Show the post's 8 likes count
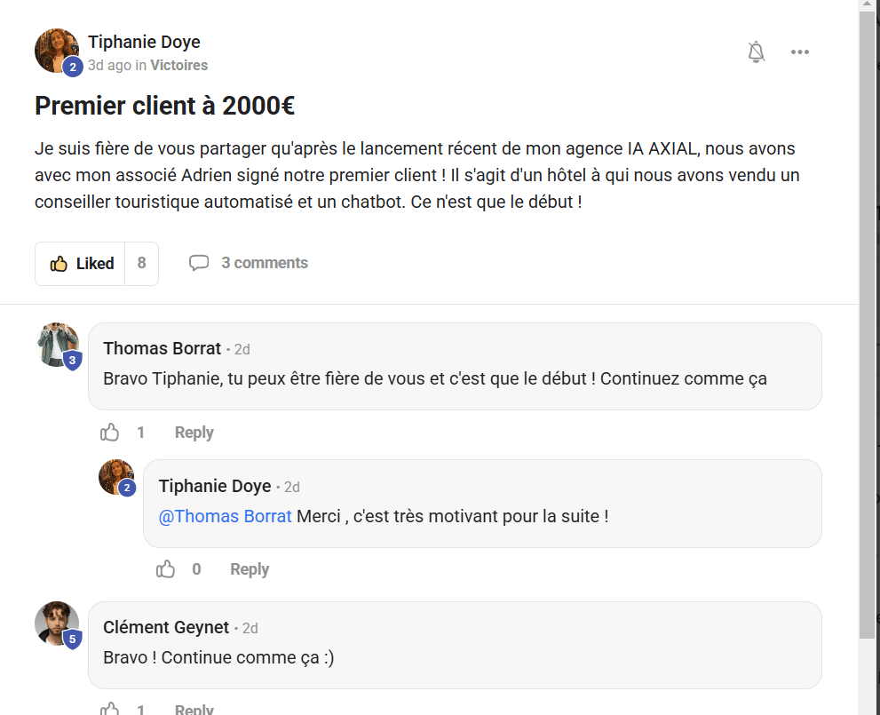The height and width of the screenshot is (715, 880). [x=142, y=264]
